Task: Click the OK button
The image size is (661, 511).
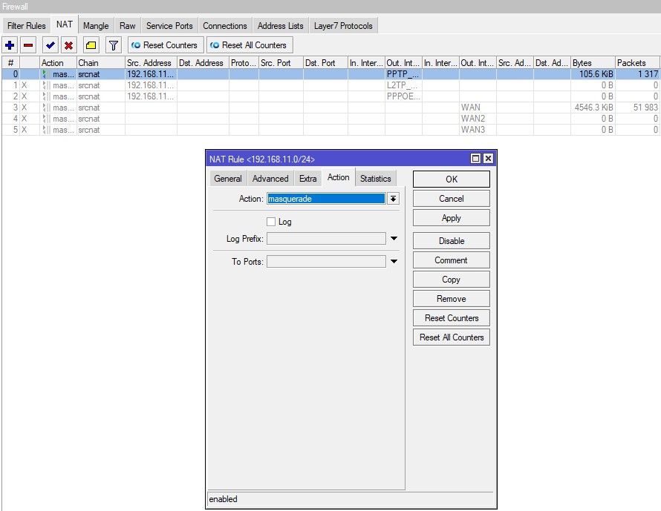Action: pyautogui.click(x=452, y=179)
